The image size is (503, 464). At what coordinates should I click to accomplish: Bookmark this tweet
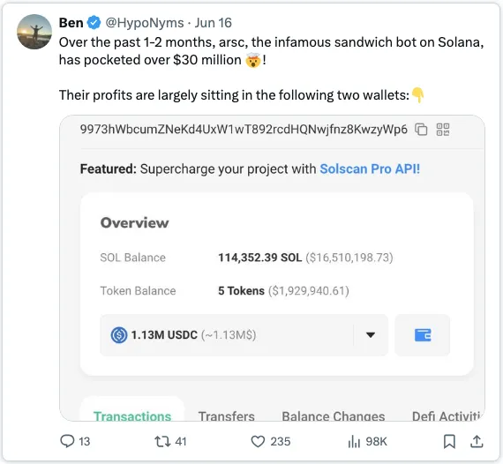449,441
